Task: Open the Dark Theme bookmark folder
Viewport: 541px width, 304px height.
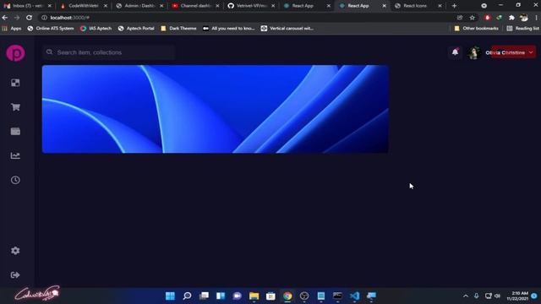Action: coord(178,28)
